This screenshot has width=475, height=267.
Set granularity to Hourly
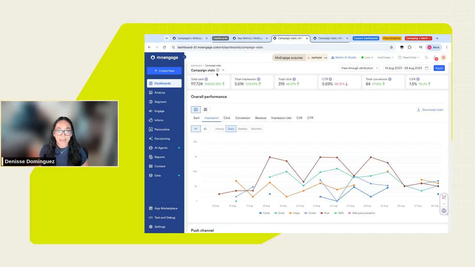click(220, 129)
